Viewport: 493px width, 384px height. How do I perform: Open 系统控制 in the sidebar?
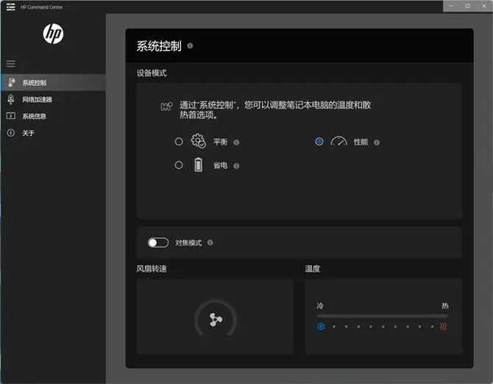coord(53,82)
